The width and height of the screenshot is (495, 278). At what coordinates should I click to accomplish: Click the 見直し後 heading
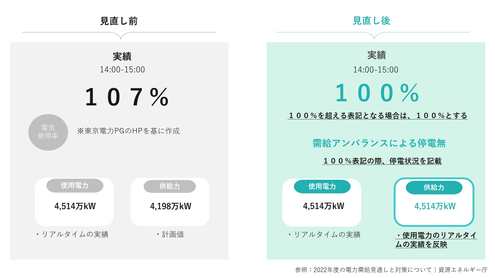pos(372,21)
